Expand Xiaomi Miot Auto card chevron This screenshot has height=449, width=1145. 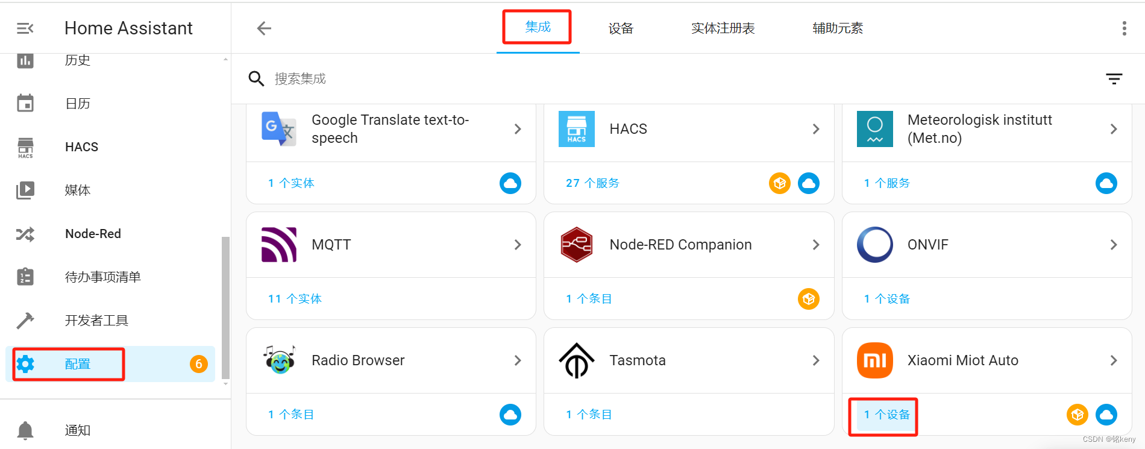(x=1114, y=360)
